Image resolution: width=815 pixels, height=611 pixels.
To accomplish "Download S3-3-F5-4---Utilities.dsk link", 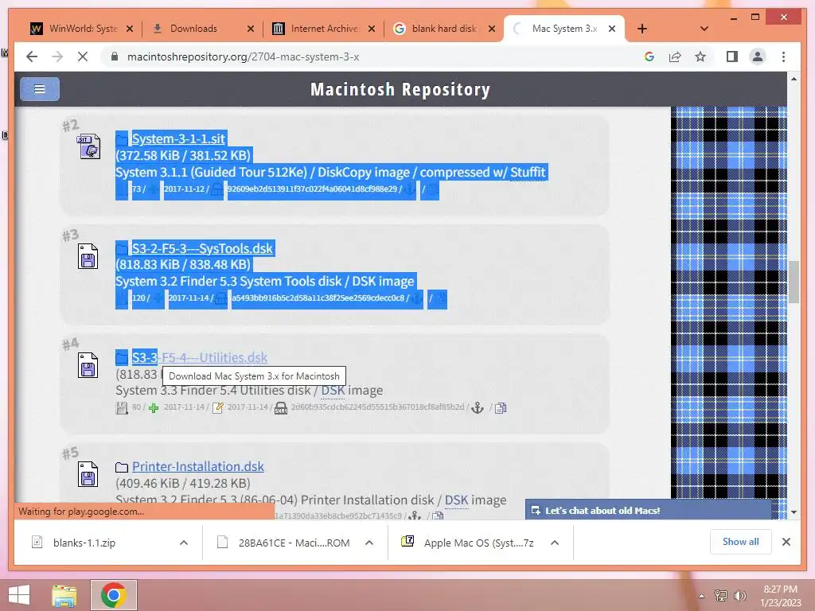I will pos(200,357).
